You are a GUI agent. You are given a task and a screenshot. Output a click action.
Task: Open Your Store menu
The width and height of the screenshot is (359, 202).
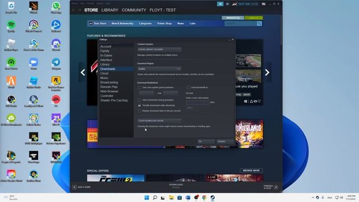(100, 24)
